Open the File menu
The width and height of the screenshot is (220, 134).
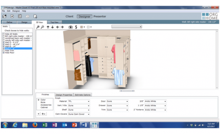click(3, 11)
